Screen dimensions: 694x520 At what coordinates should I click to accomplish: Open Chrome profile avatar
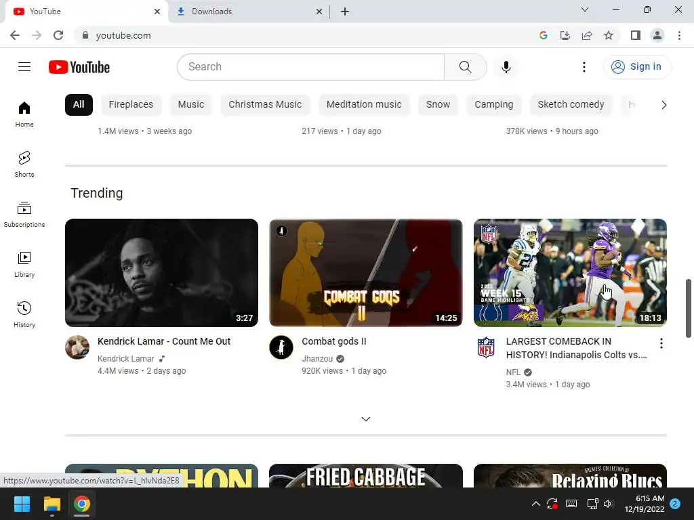click(x=657, y=35)
